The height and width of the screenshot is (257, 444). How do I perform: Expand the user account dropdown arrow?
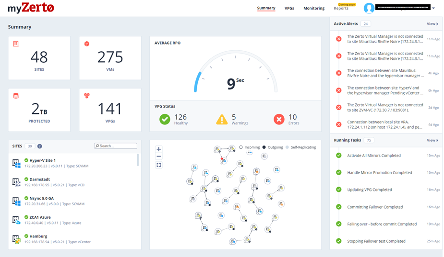[x=433, y=8]
